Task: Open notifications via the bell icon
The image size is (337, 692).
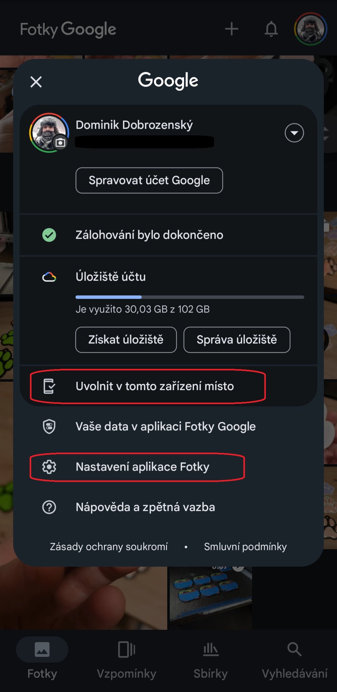Action: (271, 29)
